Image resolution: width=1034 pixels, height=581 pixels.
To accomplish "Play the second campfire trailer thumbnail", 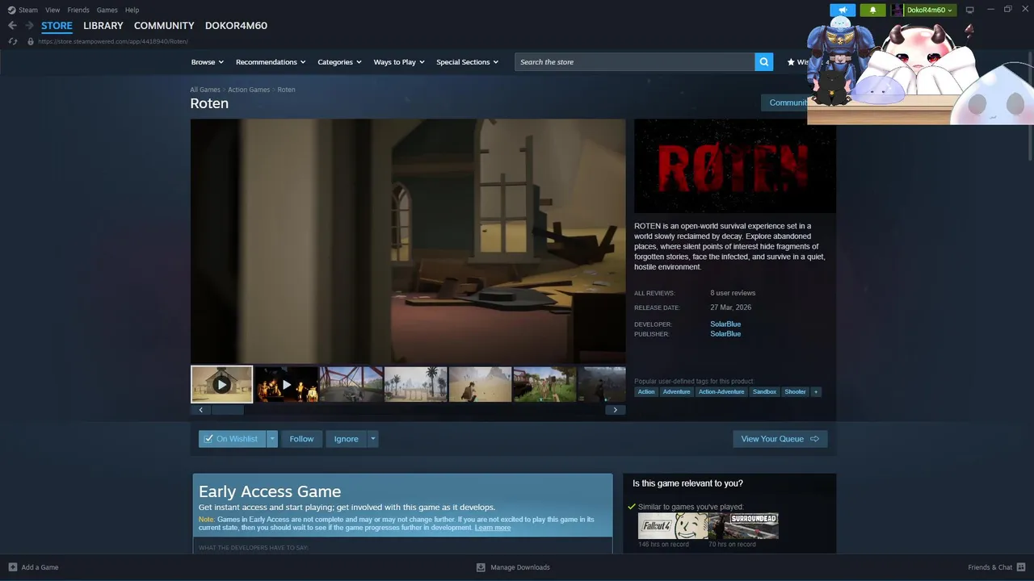I will [x=286, y=384].
